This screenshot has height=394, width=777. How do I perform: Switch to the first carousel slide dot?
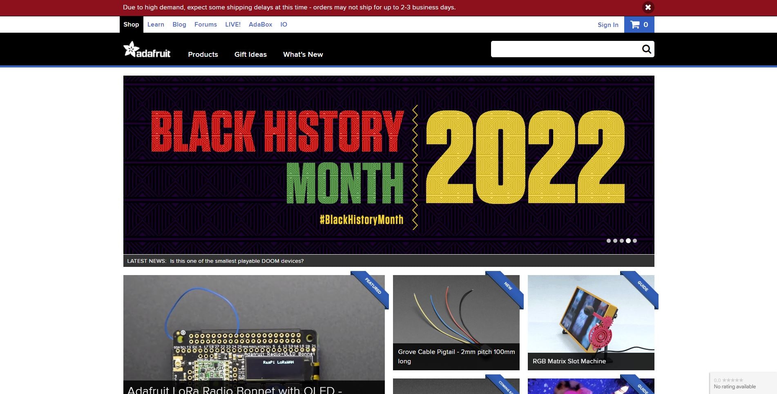pos(608,241)
